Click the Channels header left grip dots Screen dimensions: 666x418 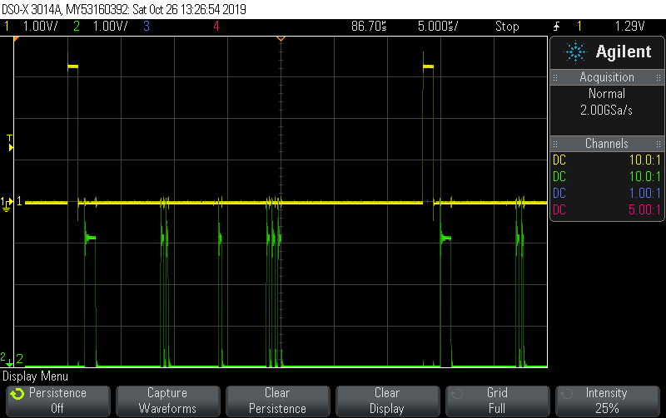(555, 144)
